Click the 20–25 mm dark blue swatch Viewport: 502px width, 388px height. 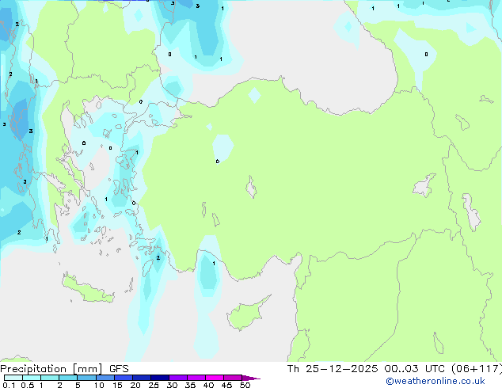coord(142,378)
